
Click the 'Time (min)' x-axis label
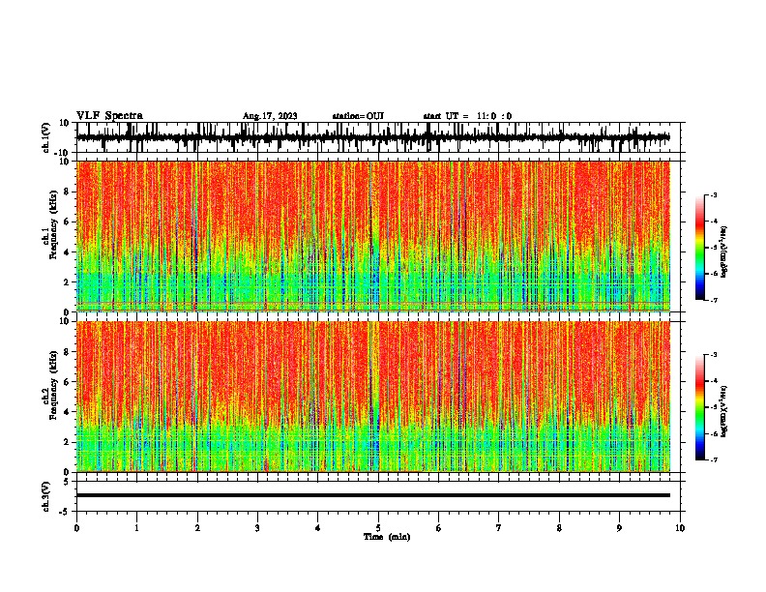pyautogui.click(x=387, y=537)
